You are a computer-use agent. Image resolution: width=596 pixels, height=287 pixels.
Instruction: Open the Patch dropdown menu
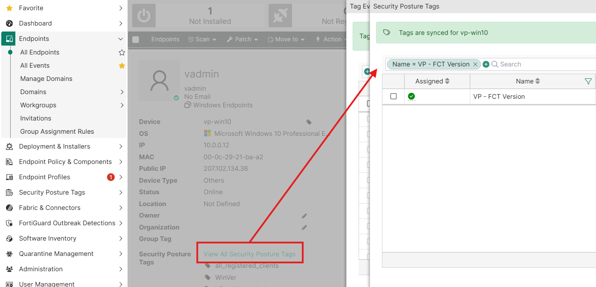click(x=242, y=39)
